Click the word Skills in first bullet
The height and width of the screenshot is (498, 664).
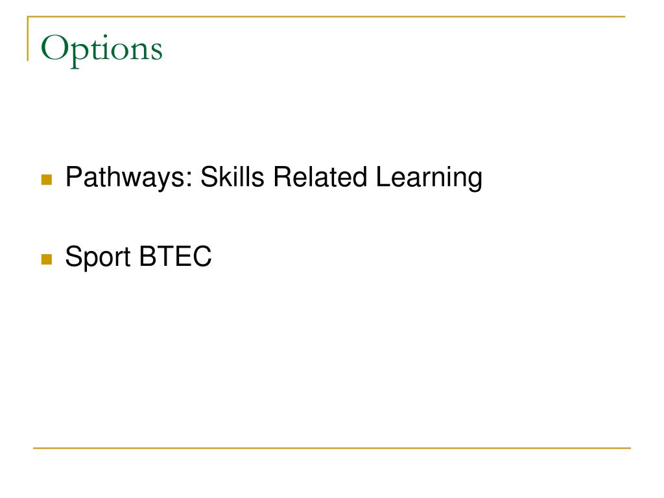tap(232, 177)
